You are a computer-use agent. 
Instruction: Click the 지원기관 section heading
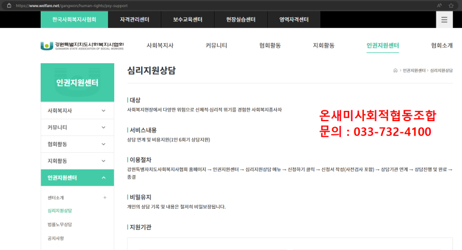(140, 227)
